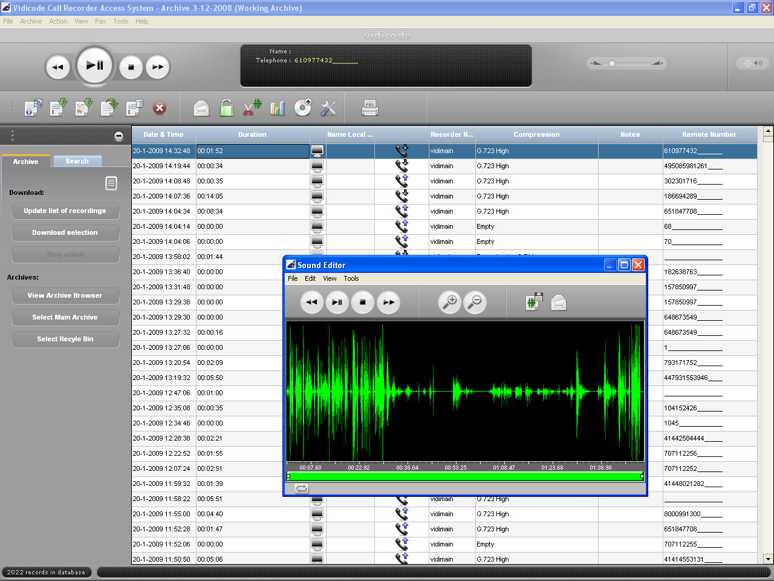Screen dimensions: 774x581
Task: Play or pause the recording in main player
Action: 95,65
